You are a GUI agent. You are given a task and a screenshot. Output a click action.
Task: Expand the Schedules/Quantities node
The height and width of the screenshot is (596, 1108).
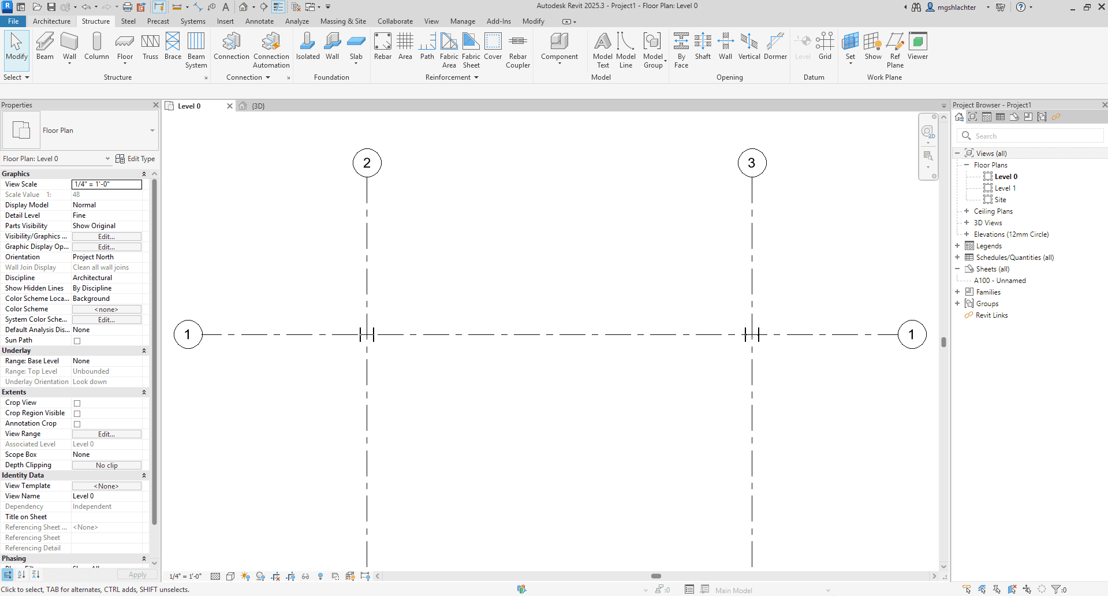coord(957,258)
